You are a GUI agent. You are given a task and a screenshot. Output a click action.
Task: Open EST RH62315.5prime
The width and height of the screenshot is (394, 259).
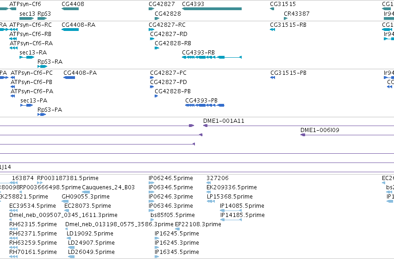point(33,224)
